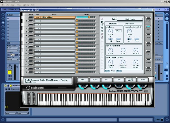Mute Hypersonic channel 2
This screenshot has height=123, width=170.
(31, 21)
